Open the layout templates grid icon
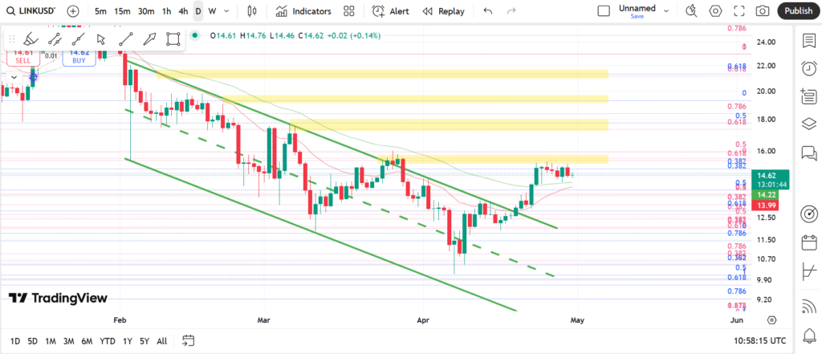Screen dimensions: 822x354 coord(348,11)
